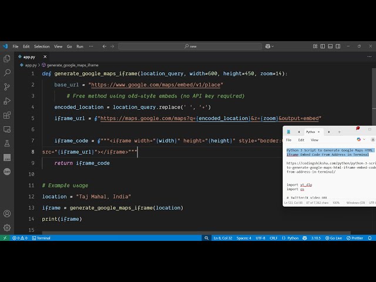Open the round Json icon in activity bar
This screenshot has width=376, height=282.
pyautogui.click(x=7, y=172)
